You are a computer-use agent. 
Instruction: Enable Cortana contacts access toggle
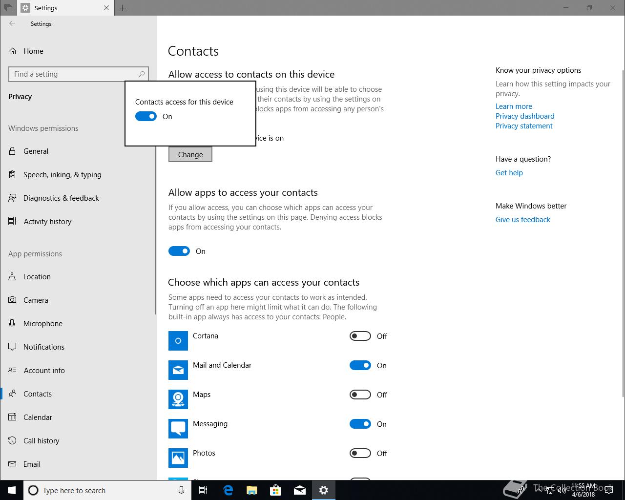(360, 336)
